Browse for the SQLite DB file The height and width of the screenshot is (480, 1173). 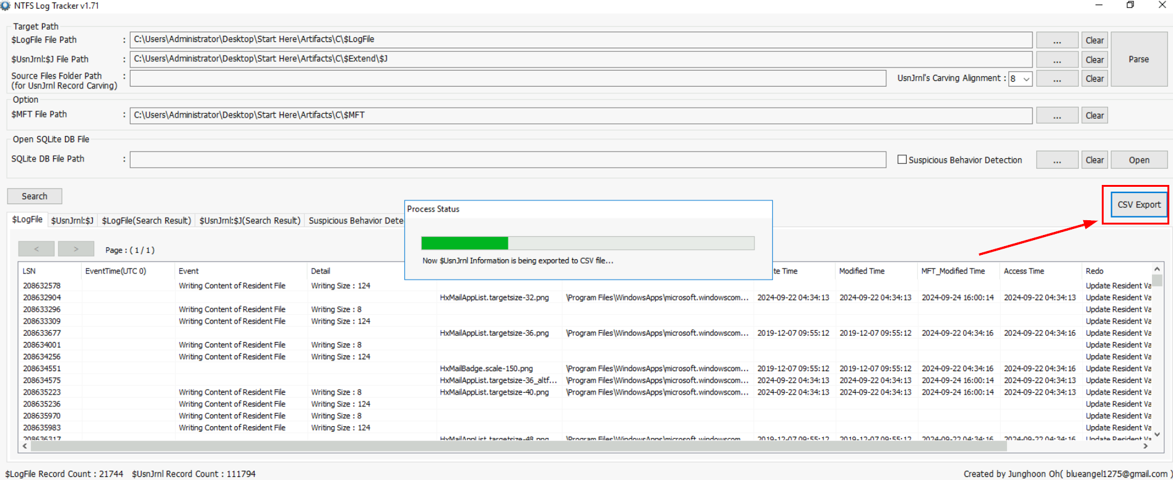tap(1057, 160)
